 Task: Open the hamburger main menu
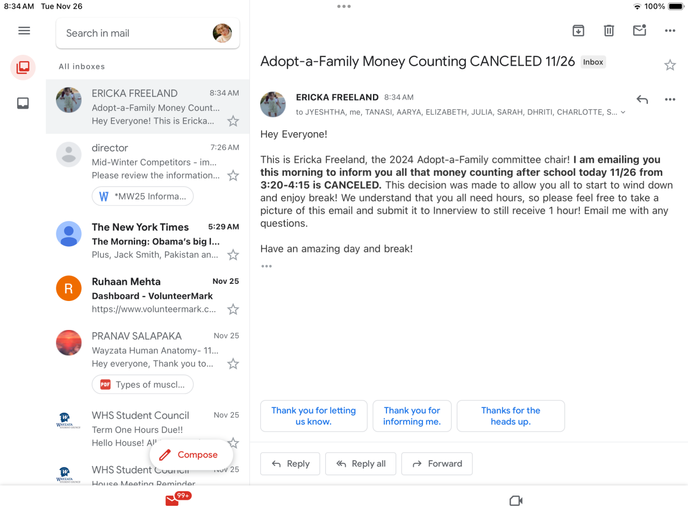pyautogui.click(x=24, y=31)
